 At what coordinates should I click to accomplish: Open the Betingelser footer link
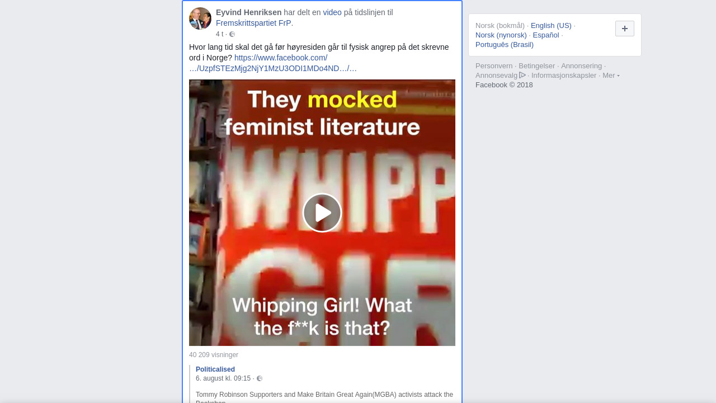click(x=537, y=65)
